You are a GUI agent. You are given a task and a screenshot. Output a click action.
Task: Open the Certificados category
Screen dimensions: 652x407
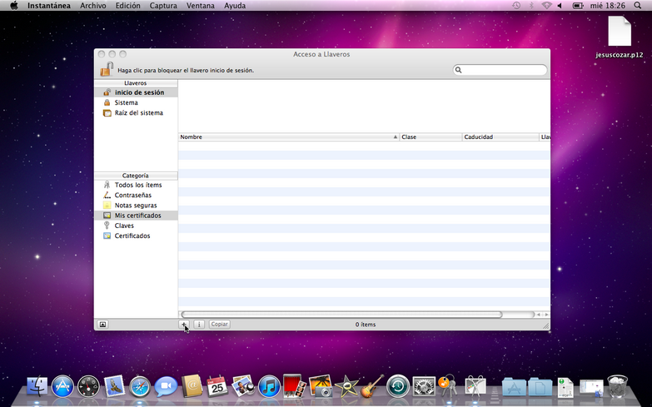[x=136, y=236]
